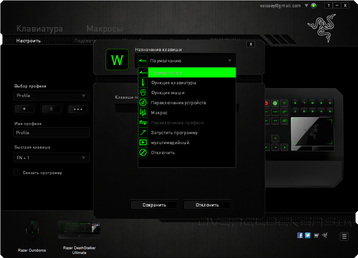Viewport: 358px width, 258px height.
Task: Click the add profile plus button
Action: click(24, 109)
